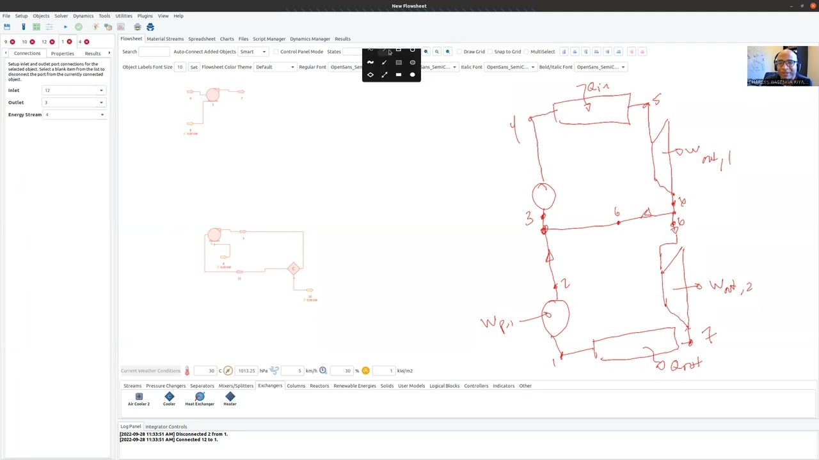This screenshot has width=819, height=460.
Task: Add a Heat Exchanger object
Action: point(200,399)
